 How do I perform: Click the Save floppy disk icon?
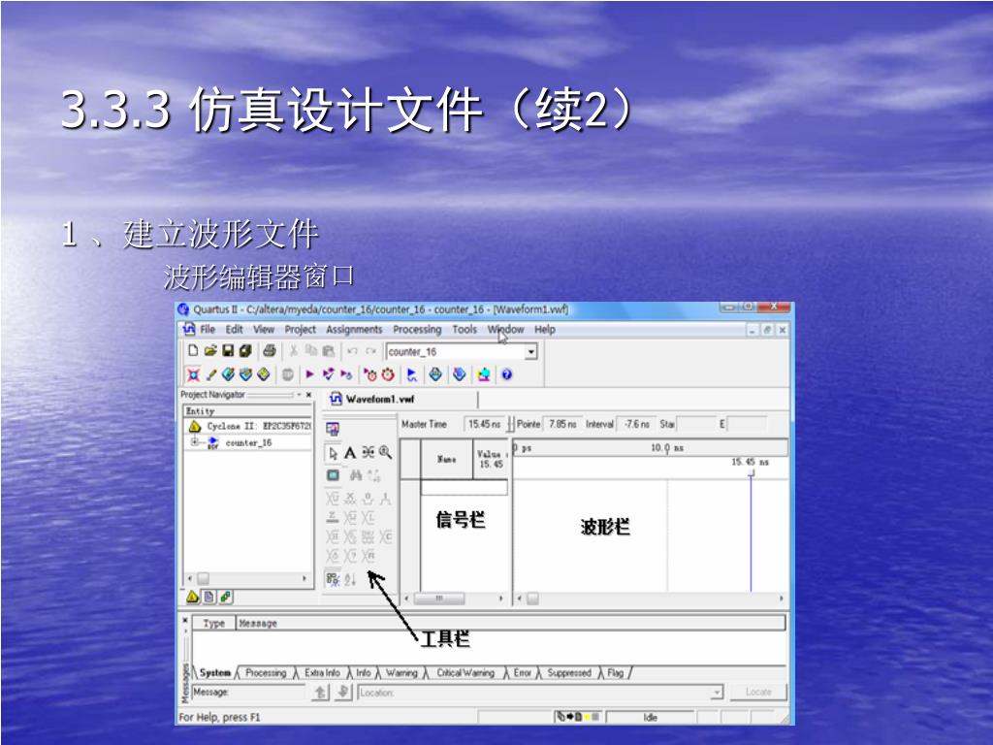228,350
